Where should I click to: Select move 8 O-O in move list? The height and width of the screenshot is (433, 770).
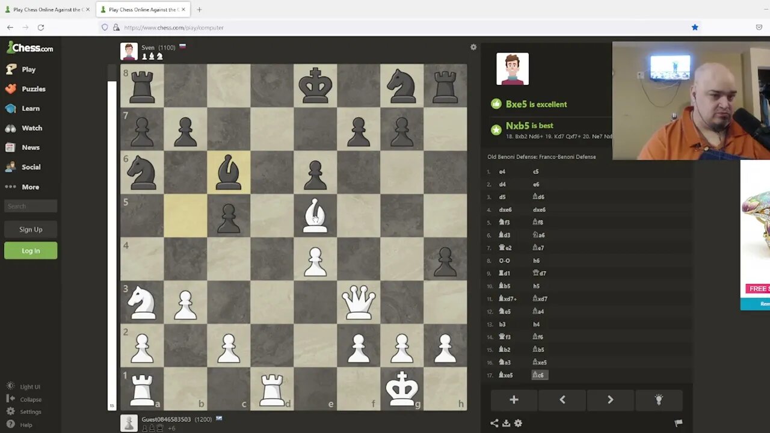click(504, 261)
